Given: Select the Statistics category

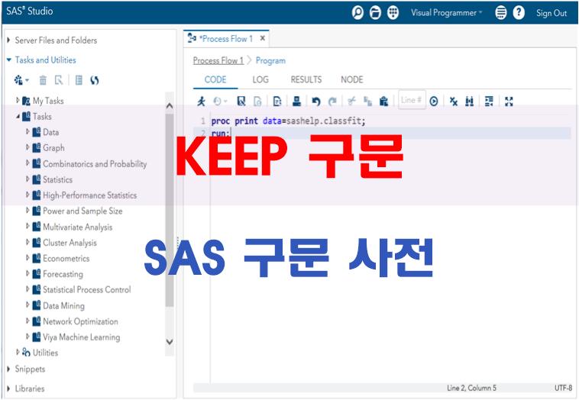Looking at the screenshot, I should pyautogui.click(x=57, y=179).
